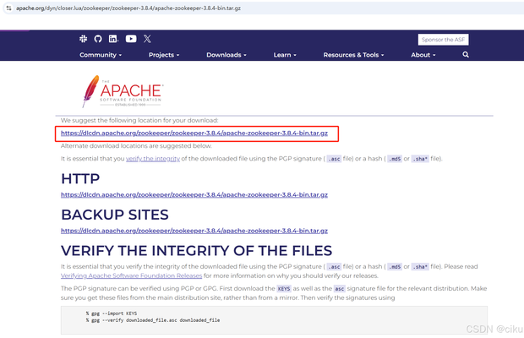524x338 pixels.
Task: Expand the Community dropdown menu
Action: tap(101, 55)
